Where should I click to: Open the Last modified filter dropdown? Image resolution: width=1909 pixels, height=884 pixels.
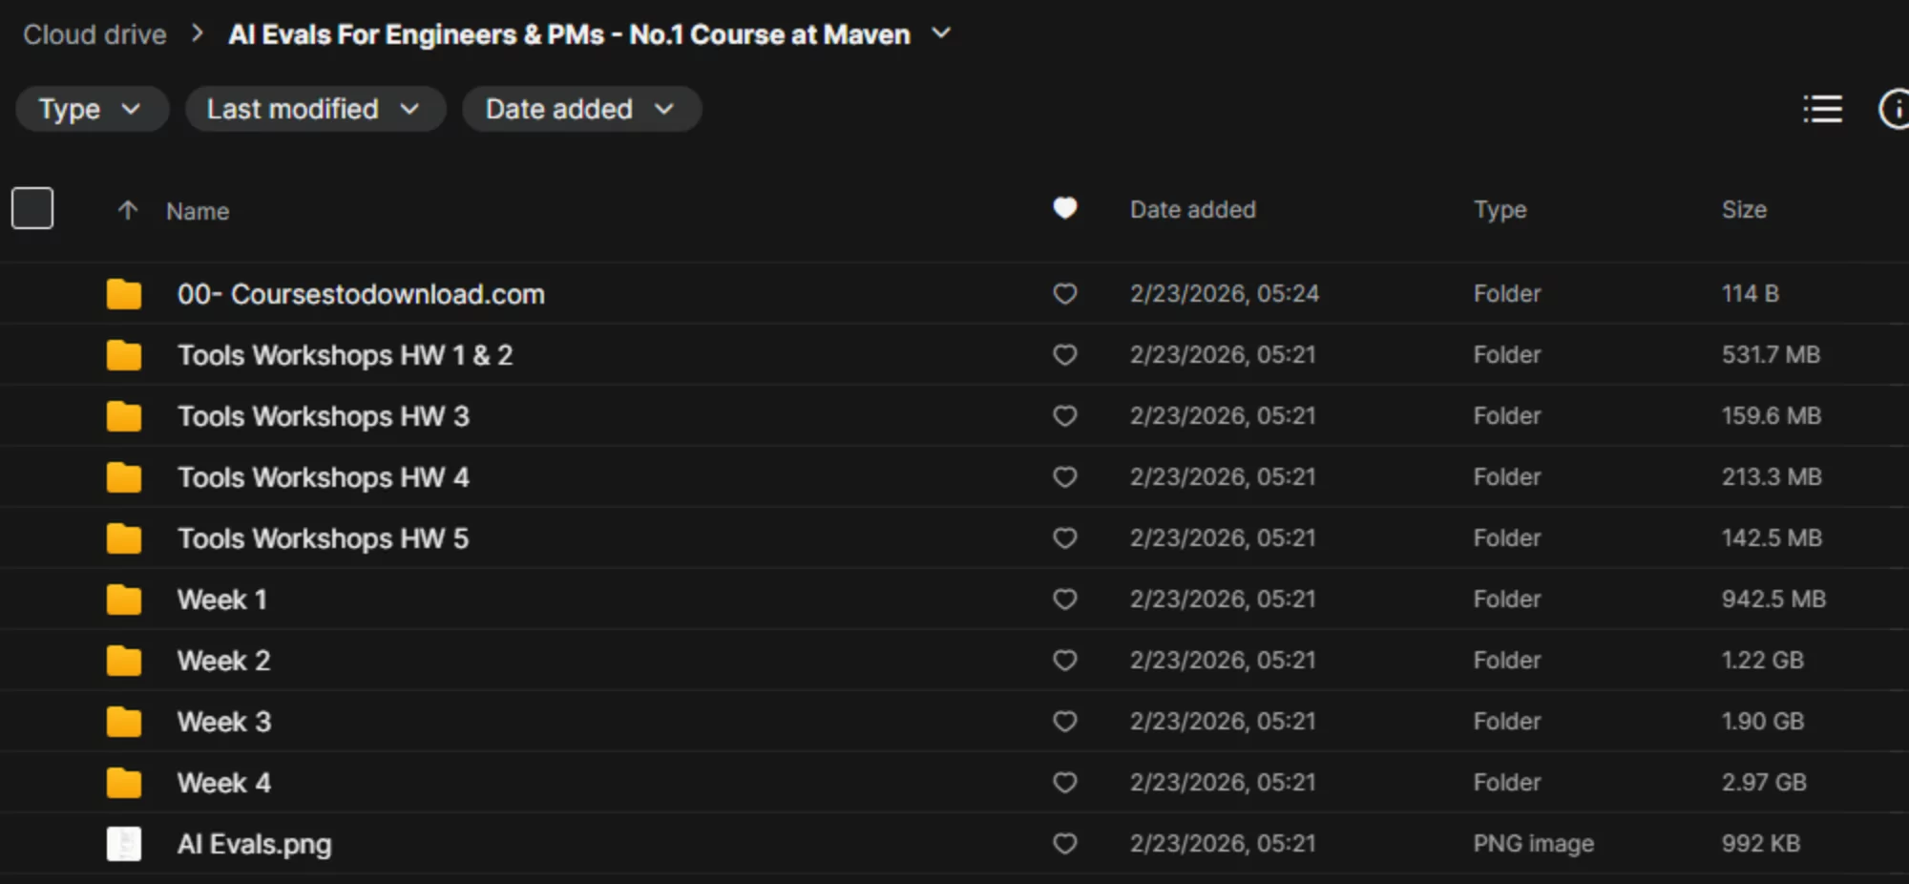(x=315, y=109)
